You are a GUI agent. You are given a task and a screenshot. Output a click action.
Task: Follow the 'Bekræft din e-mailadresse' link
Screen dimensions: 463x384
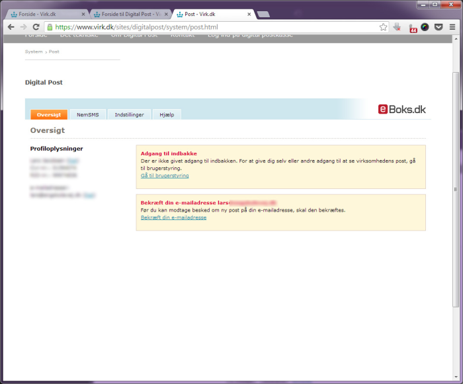(173, 217)
